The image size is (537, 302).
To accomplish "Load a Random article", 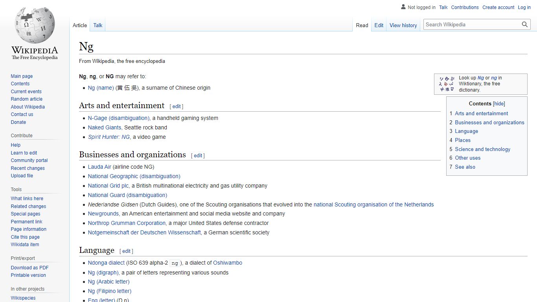I will click(x=26, y=99).
